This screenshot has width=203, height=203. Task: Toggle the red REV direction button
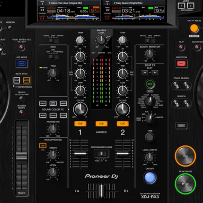coord(181,63)
